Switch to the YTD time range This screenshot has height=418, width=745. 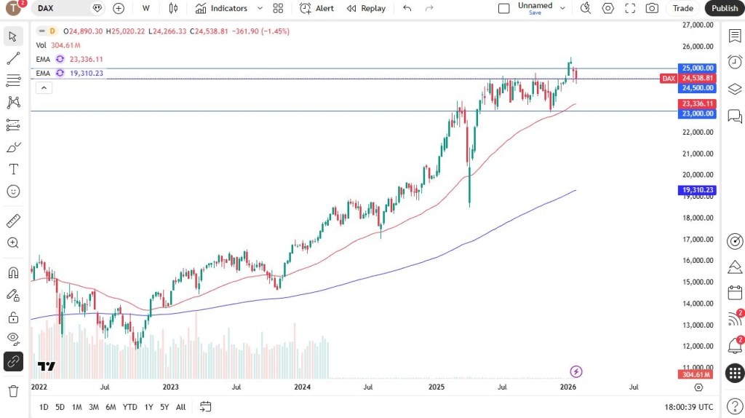130,407
